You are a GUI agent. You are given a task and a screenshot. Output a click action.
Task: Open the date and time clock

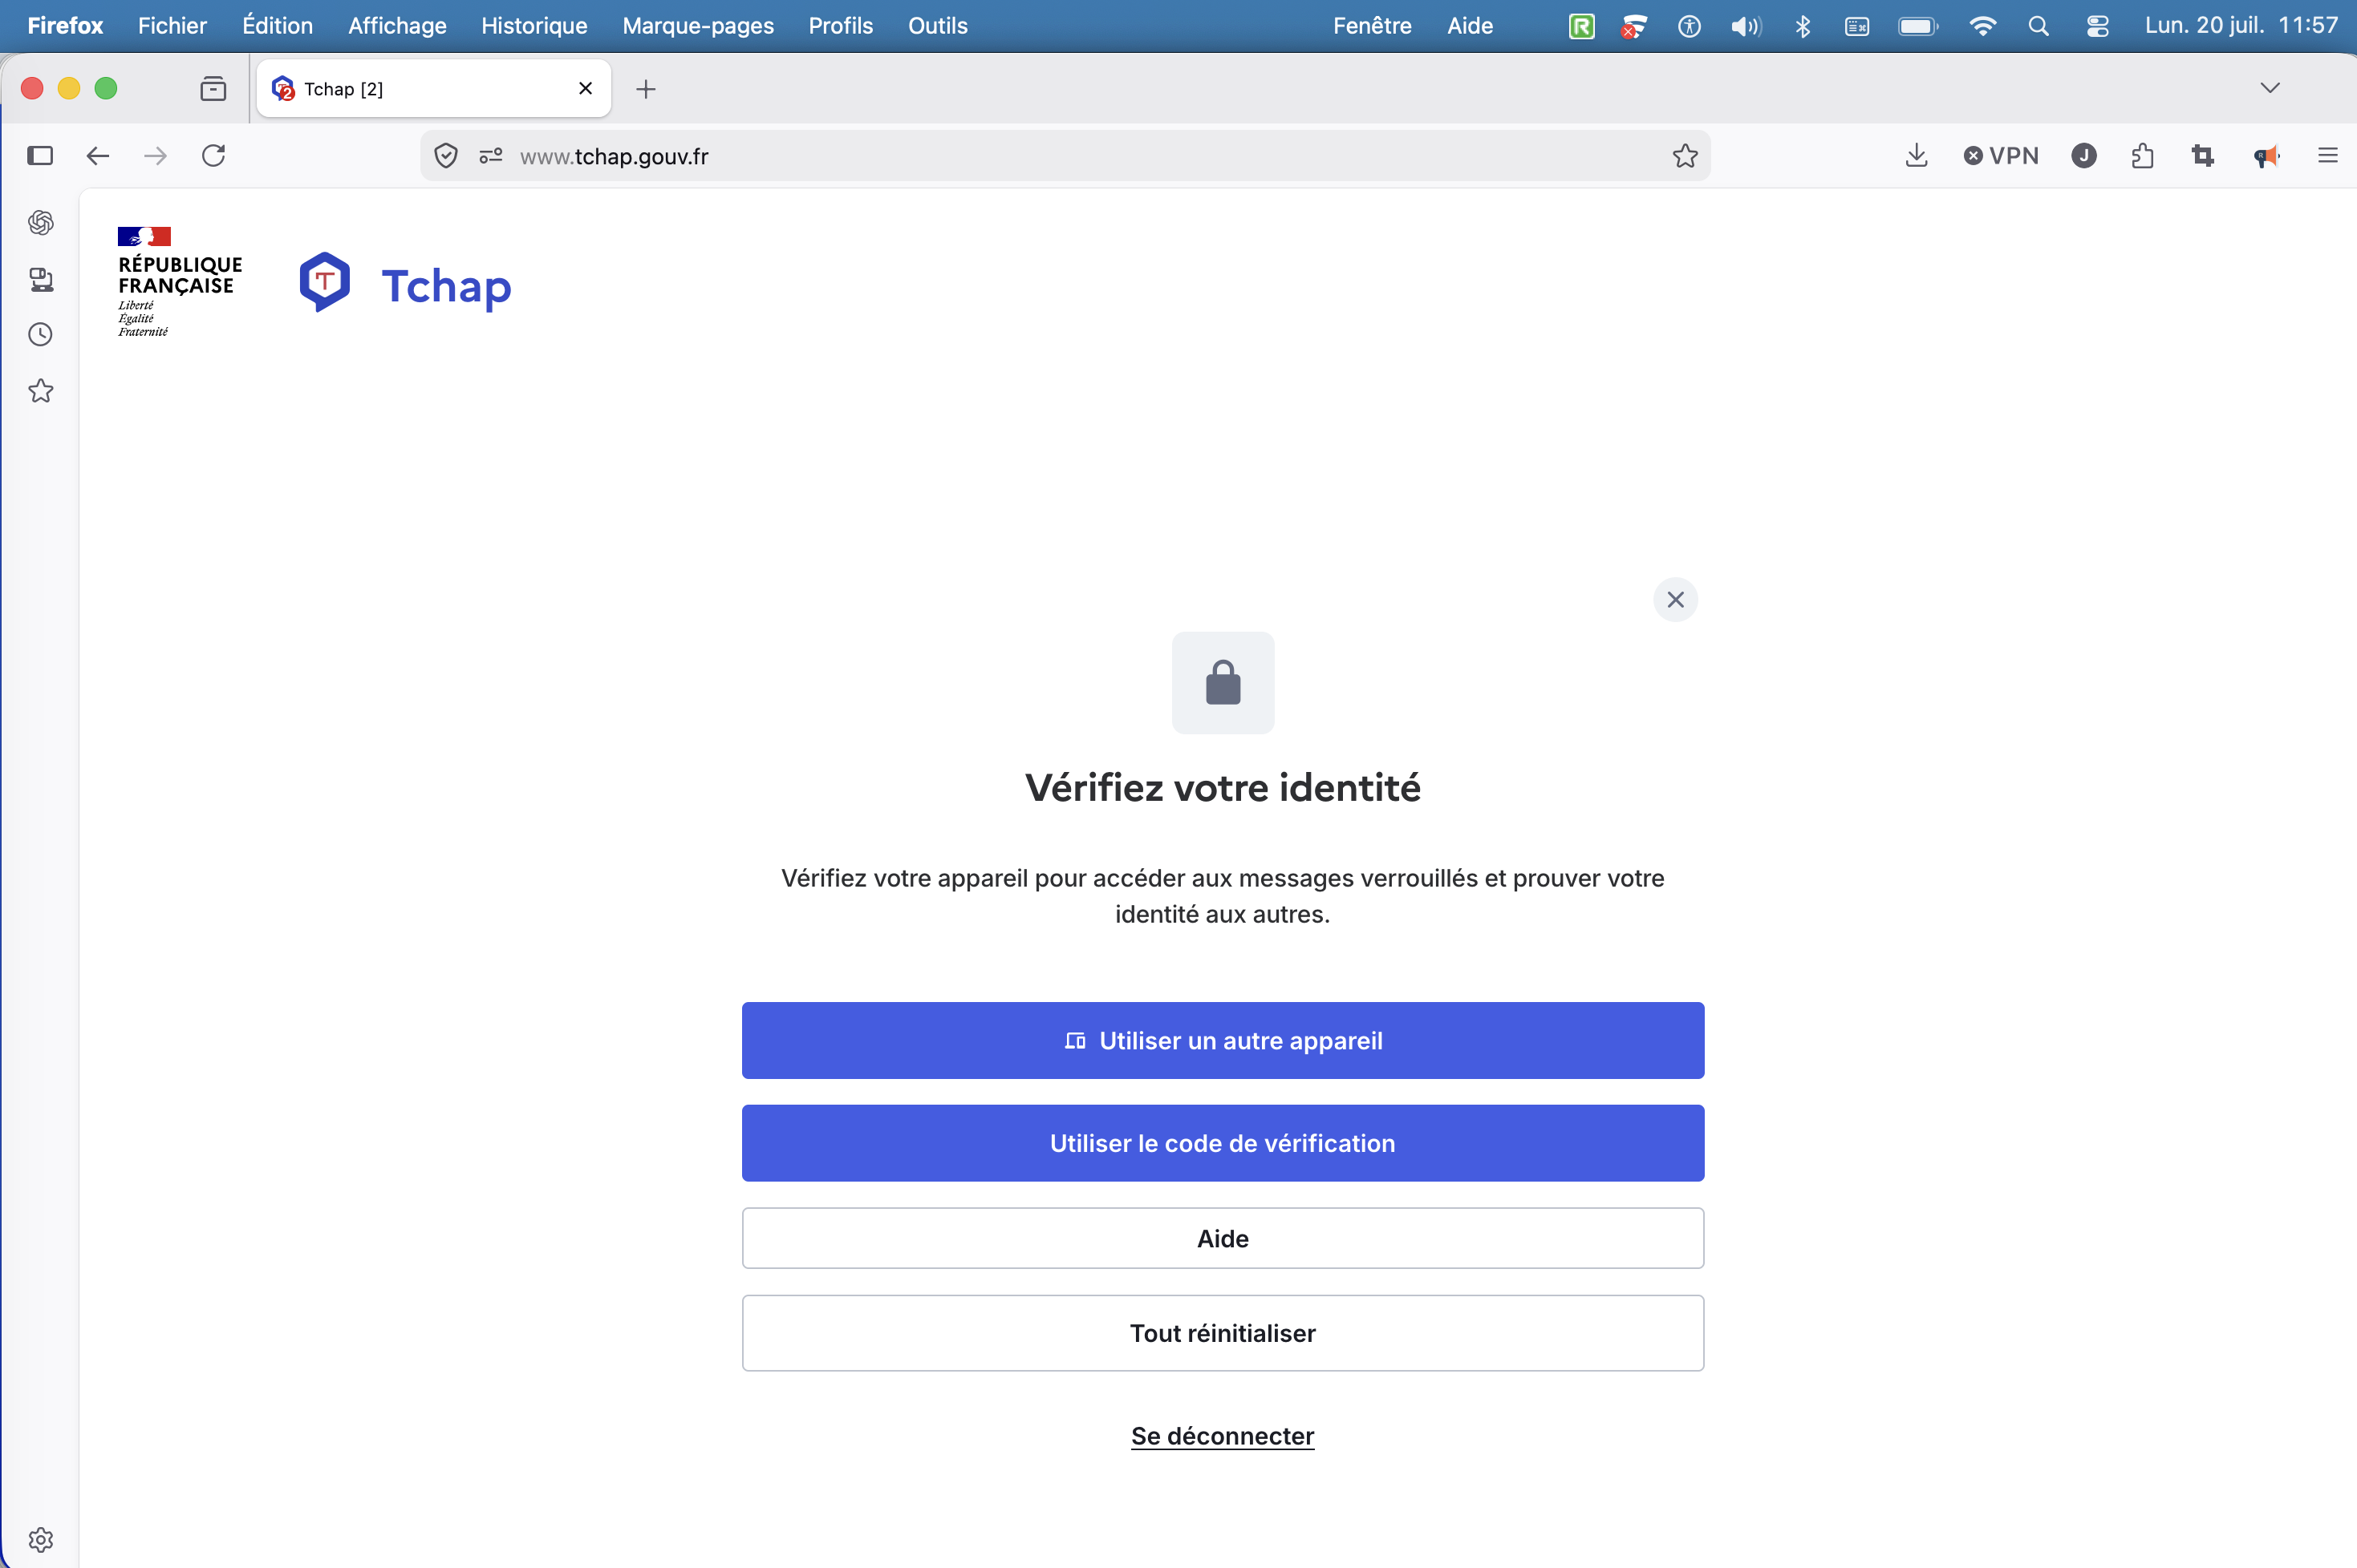point(2241,26)
